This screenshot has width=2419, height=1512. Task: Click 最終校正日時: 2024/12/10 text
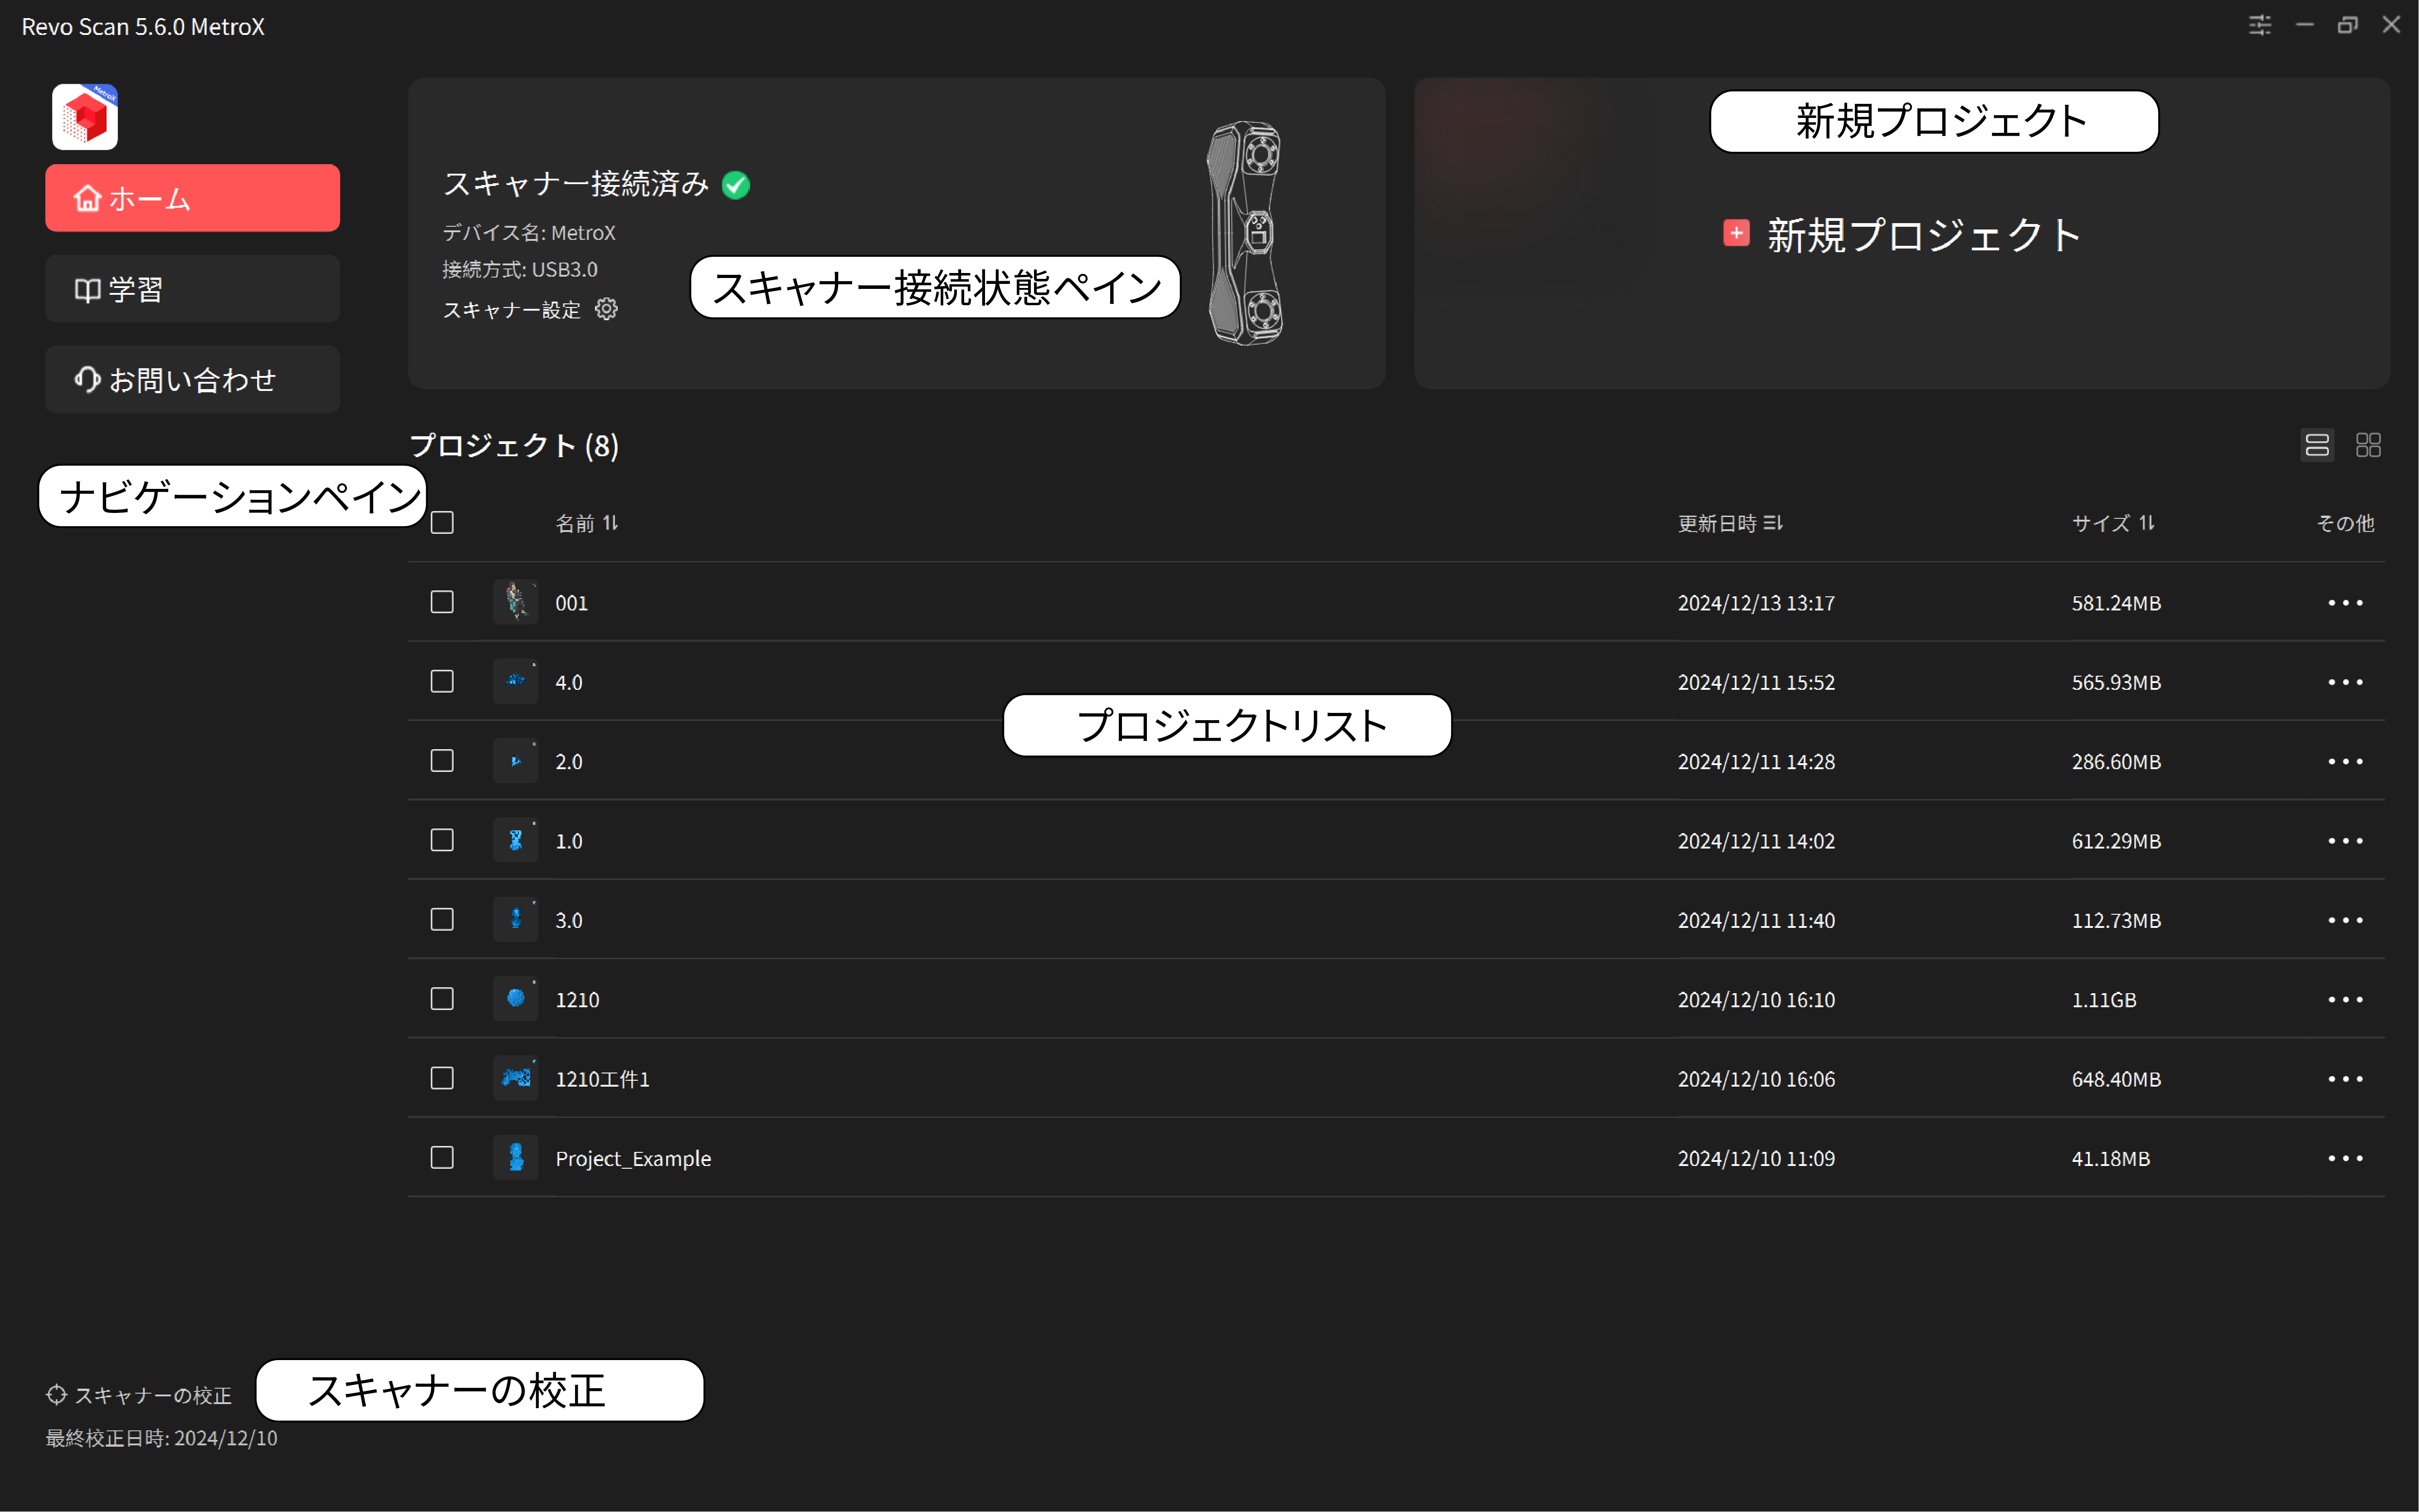pyautogui.click(x=161, y=1438)
